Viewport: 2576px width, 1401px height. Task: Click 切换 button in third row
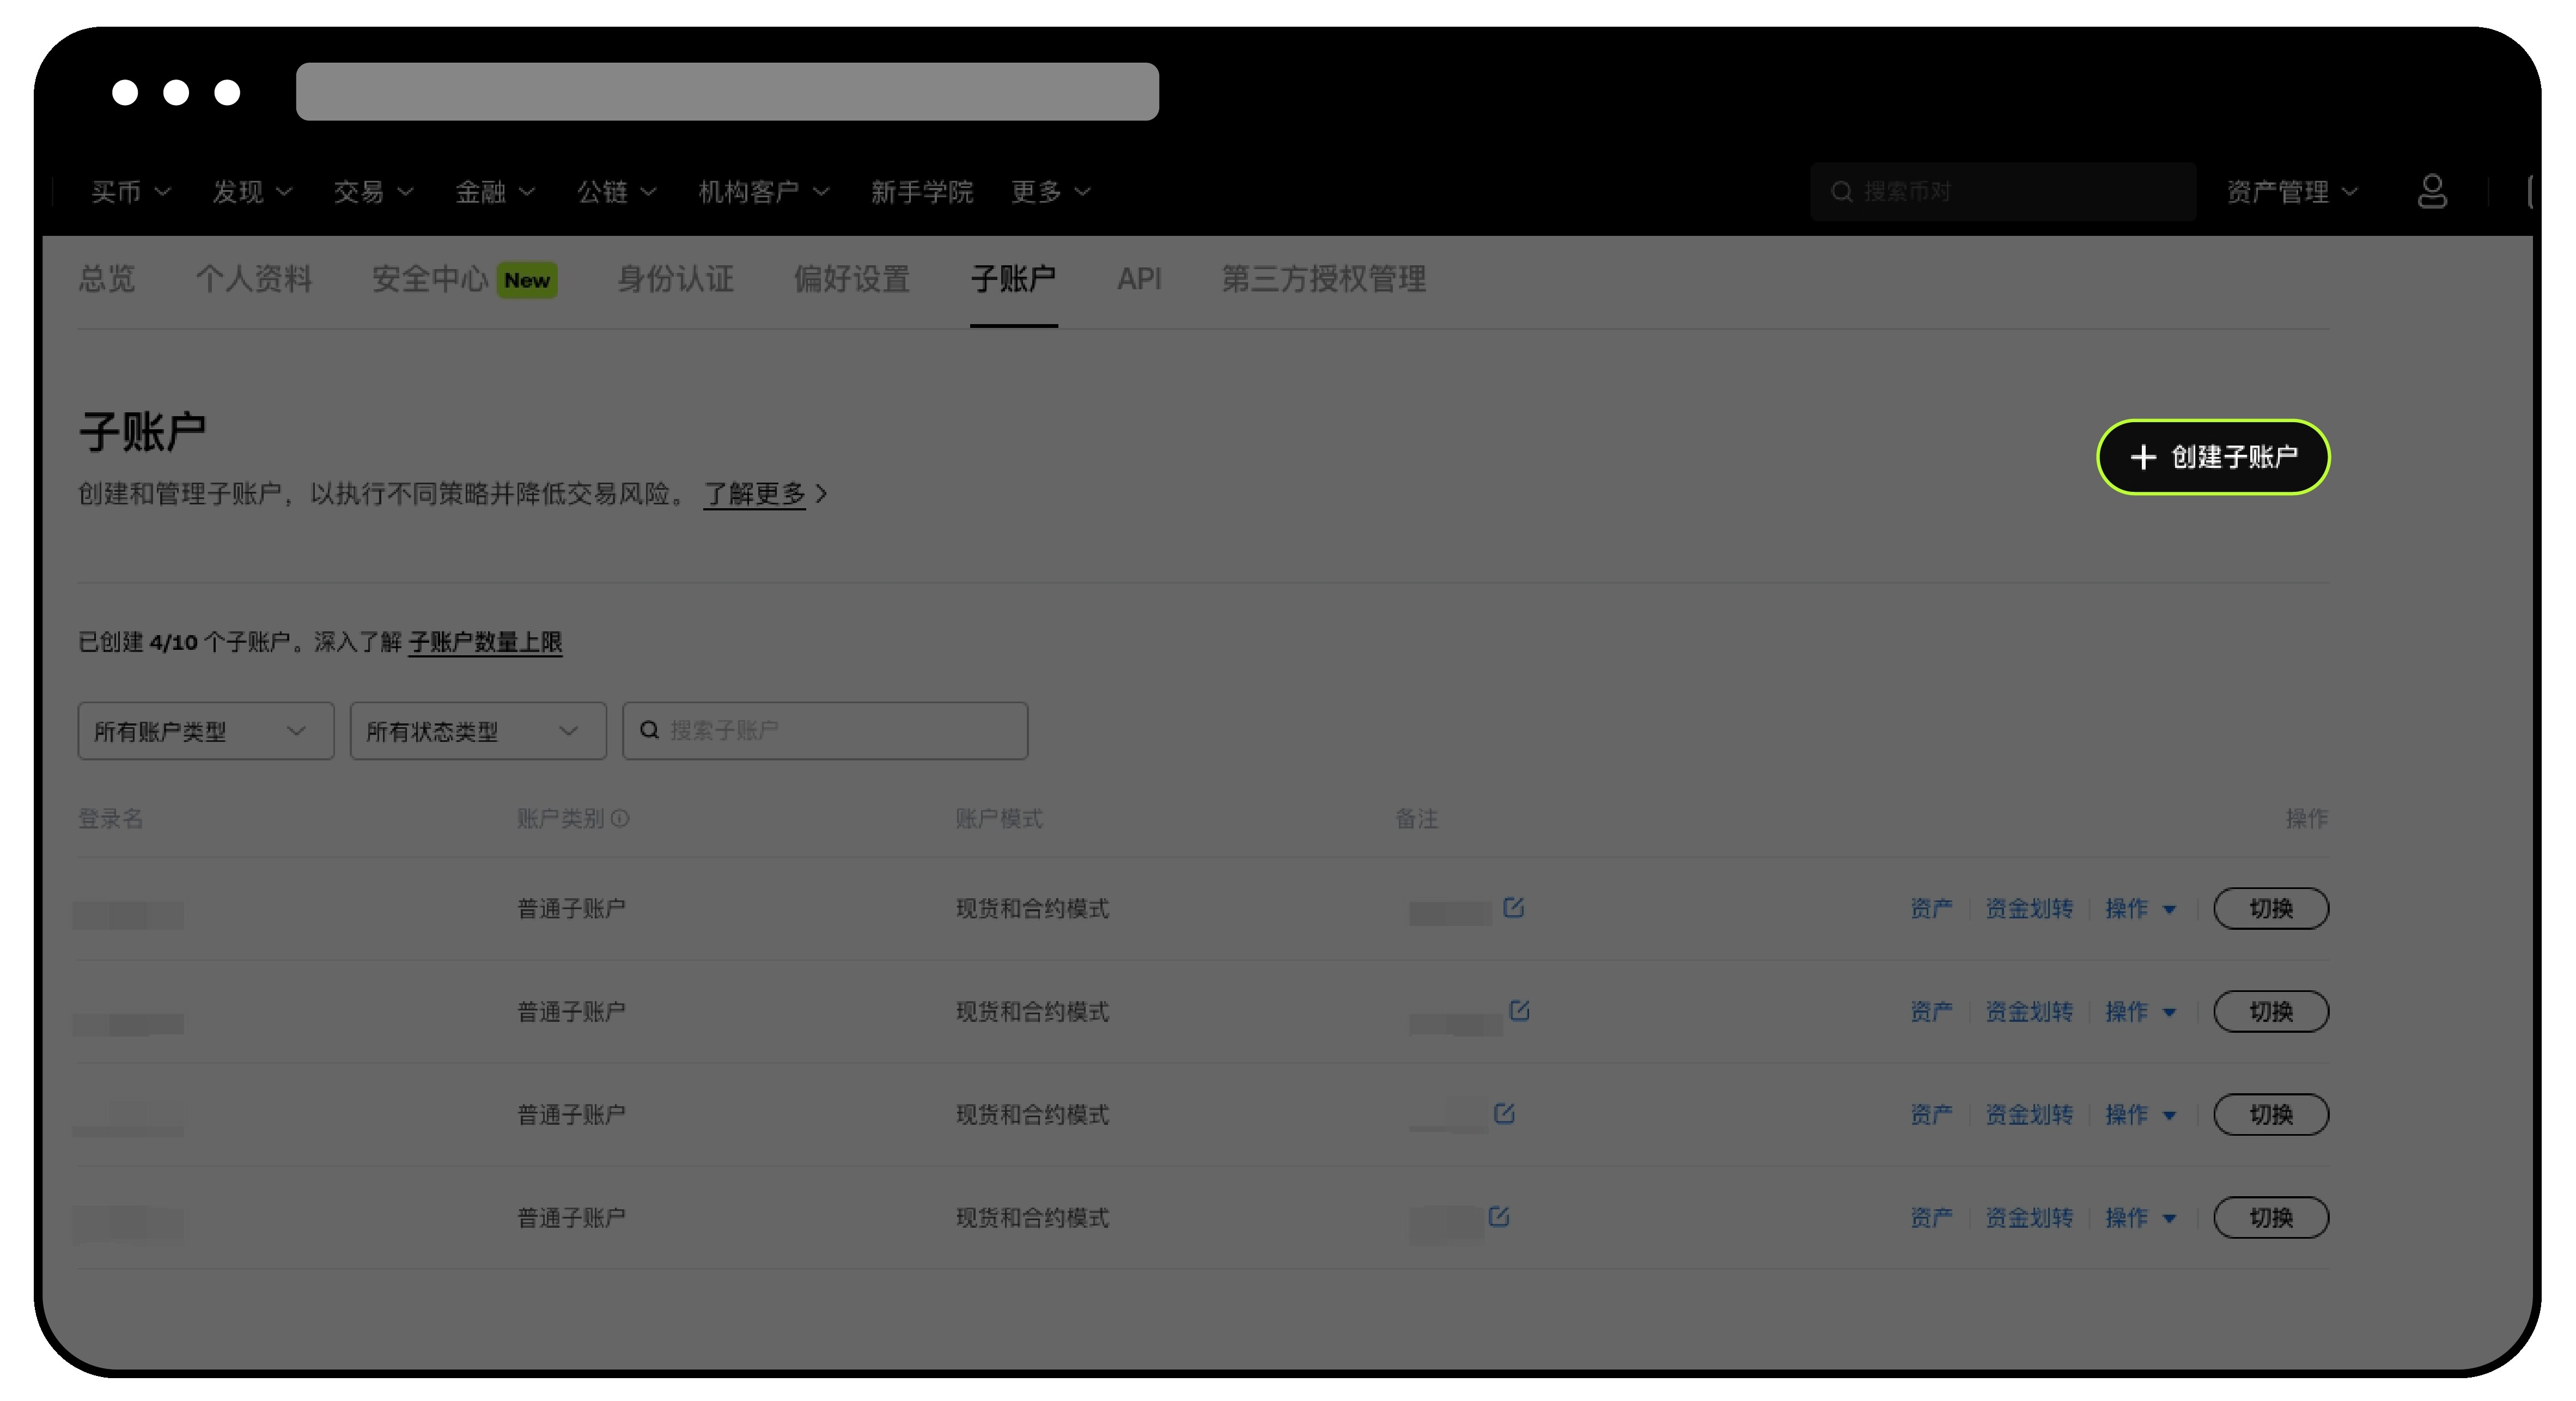click(2271, 1114)
